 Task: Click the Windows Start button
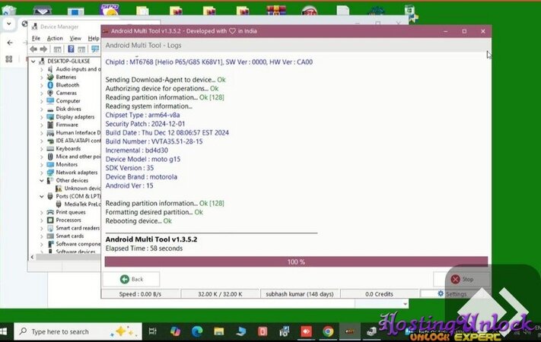coord(7,331)
